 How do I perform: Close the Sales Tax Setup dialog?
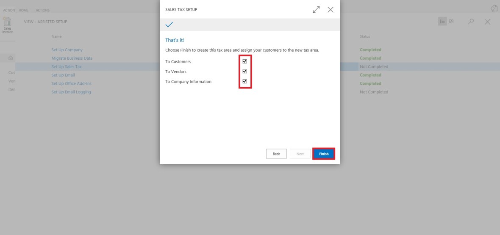click(331, 10)
